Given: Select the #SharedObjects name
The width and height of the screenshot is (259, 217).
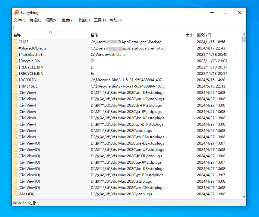Looking at the screenshot, I should click(x=32, y=48).
